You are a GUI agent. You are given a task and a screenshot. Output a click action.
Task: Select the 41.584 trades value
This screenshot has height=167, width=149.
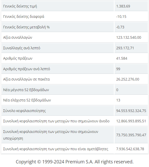click(x=122, y=58)
